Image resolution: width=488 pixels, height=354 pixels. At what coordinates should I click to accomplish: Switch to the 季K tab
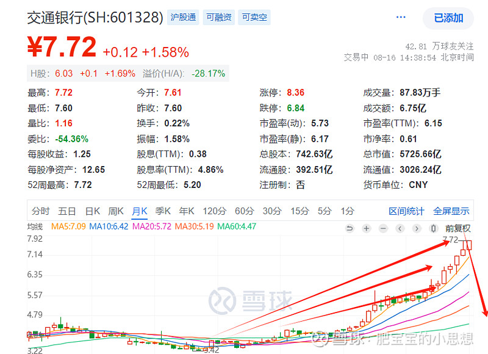click(x=163, y=211)
